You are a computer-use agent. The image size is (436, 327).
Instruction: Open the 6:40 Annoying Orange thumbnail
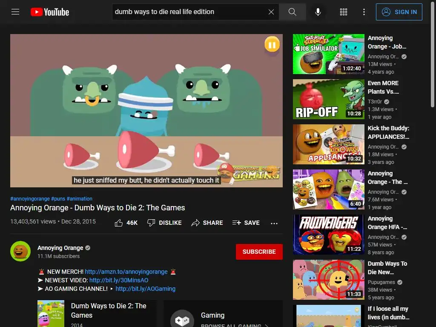pyautogui.click(x=328, y=189)
